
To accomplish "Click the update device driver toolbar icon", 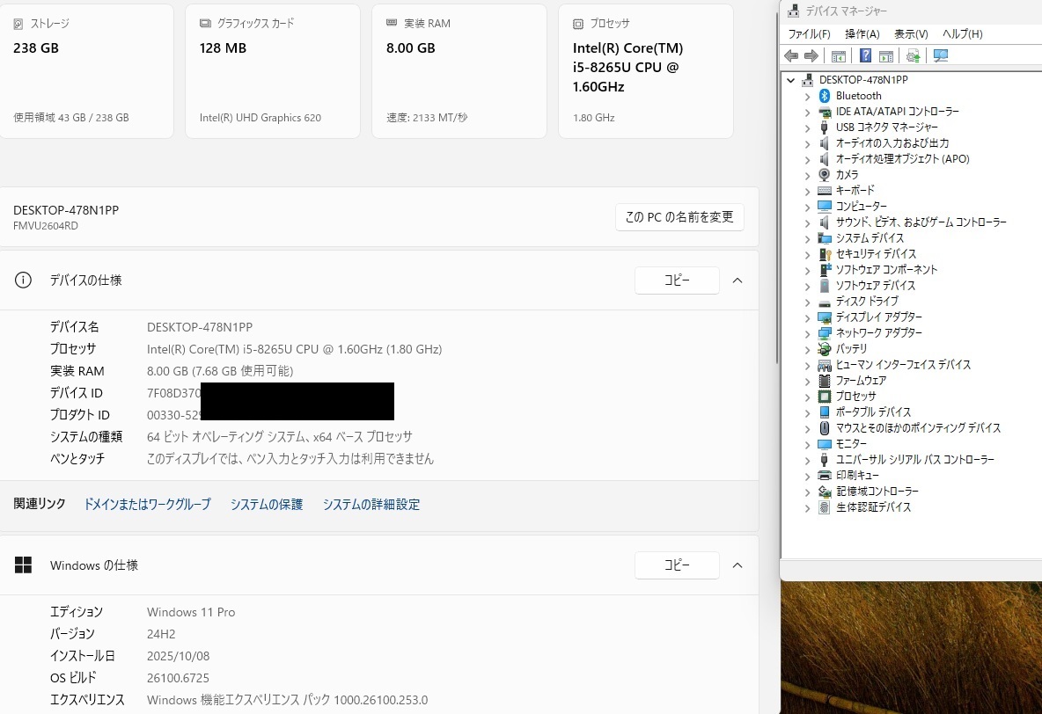I will click(914, 55).
